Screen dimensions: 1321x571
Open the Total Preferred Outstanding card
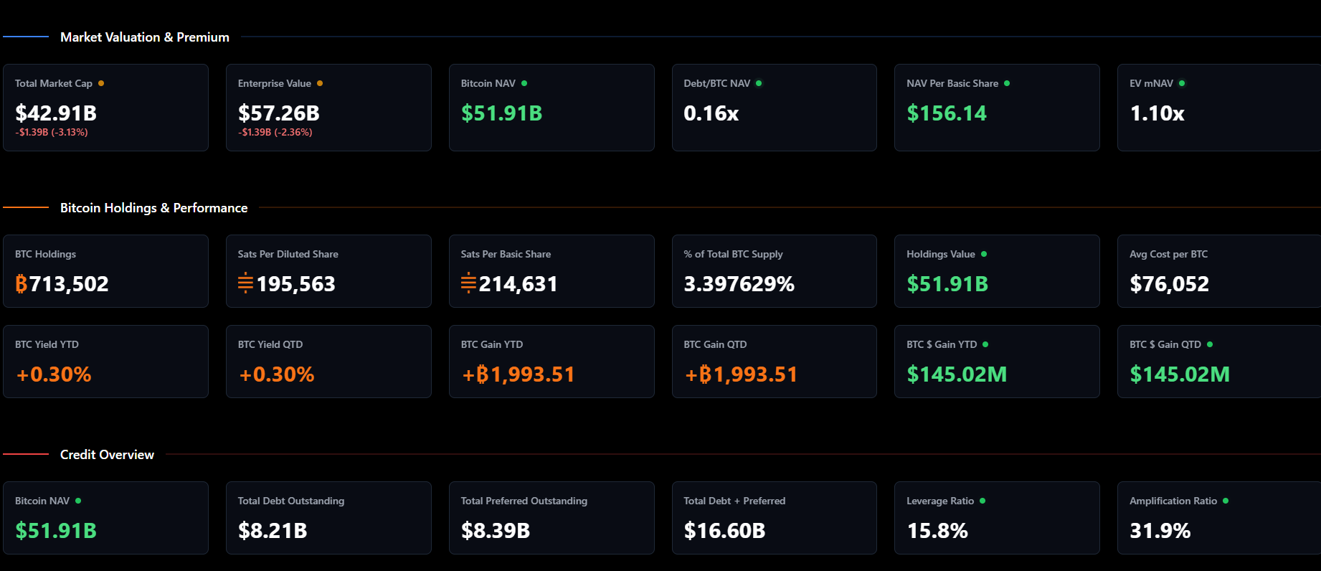tap(551, 517)
